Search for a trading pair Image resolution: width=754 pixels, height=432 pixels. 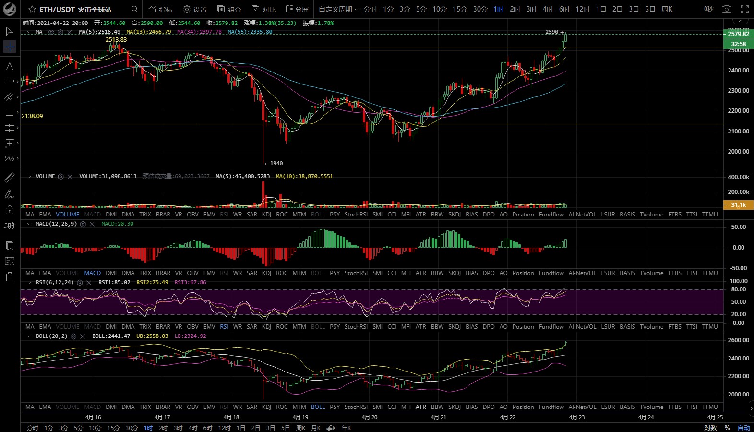134,9
